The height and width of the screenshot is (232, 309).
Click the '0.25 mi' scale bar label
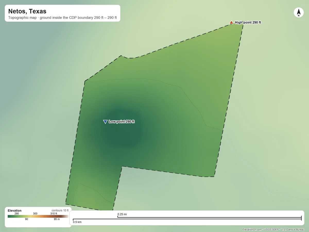point(122,214)
